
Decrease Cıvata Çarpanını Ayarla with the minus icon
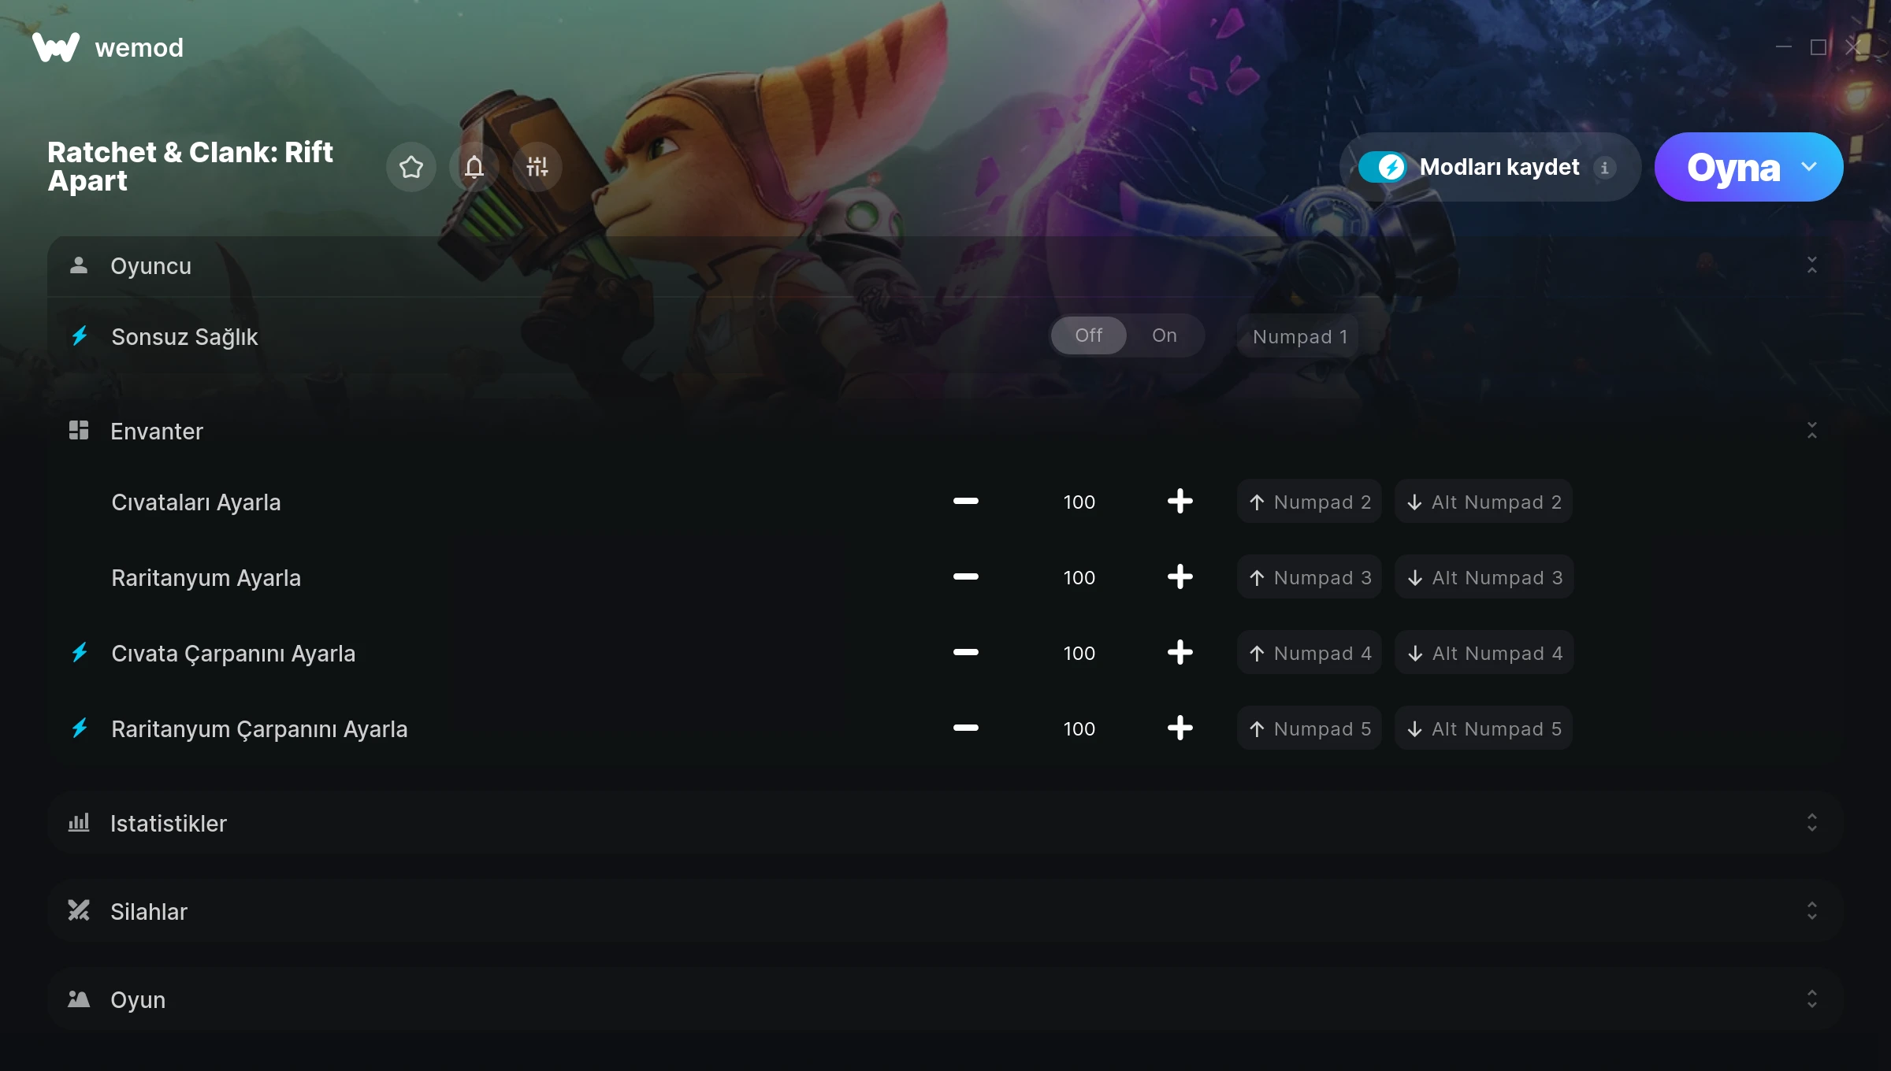click(965, 653)
